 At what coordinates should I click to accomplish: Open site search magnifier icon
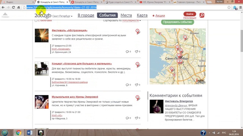click(202, 15)
